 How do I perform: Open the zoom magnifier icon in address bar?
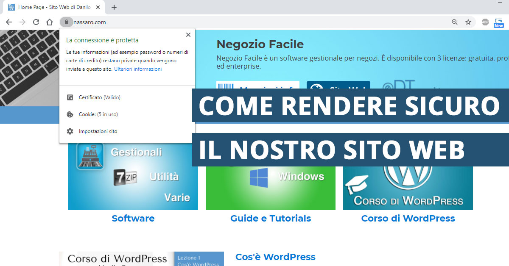[455, 22]
